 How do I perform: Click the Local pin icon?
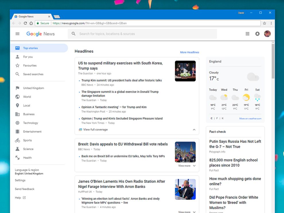17,105
